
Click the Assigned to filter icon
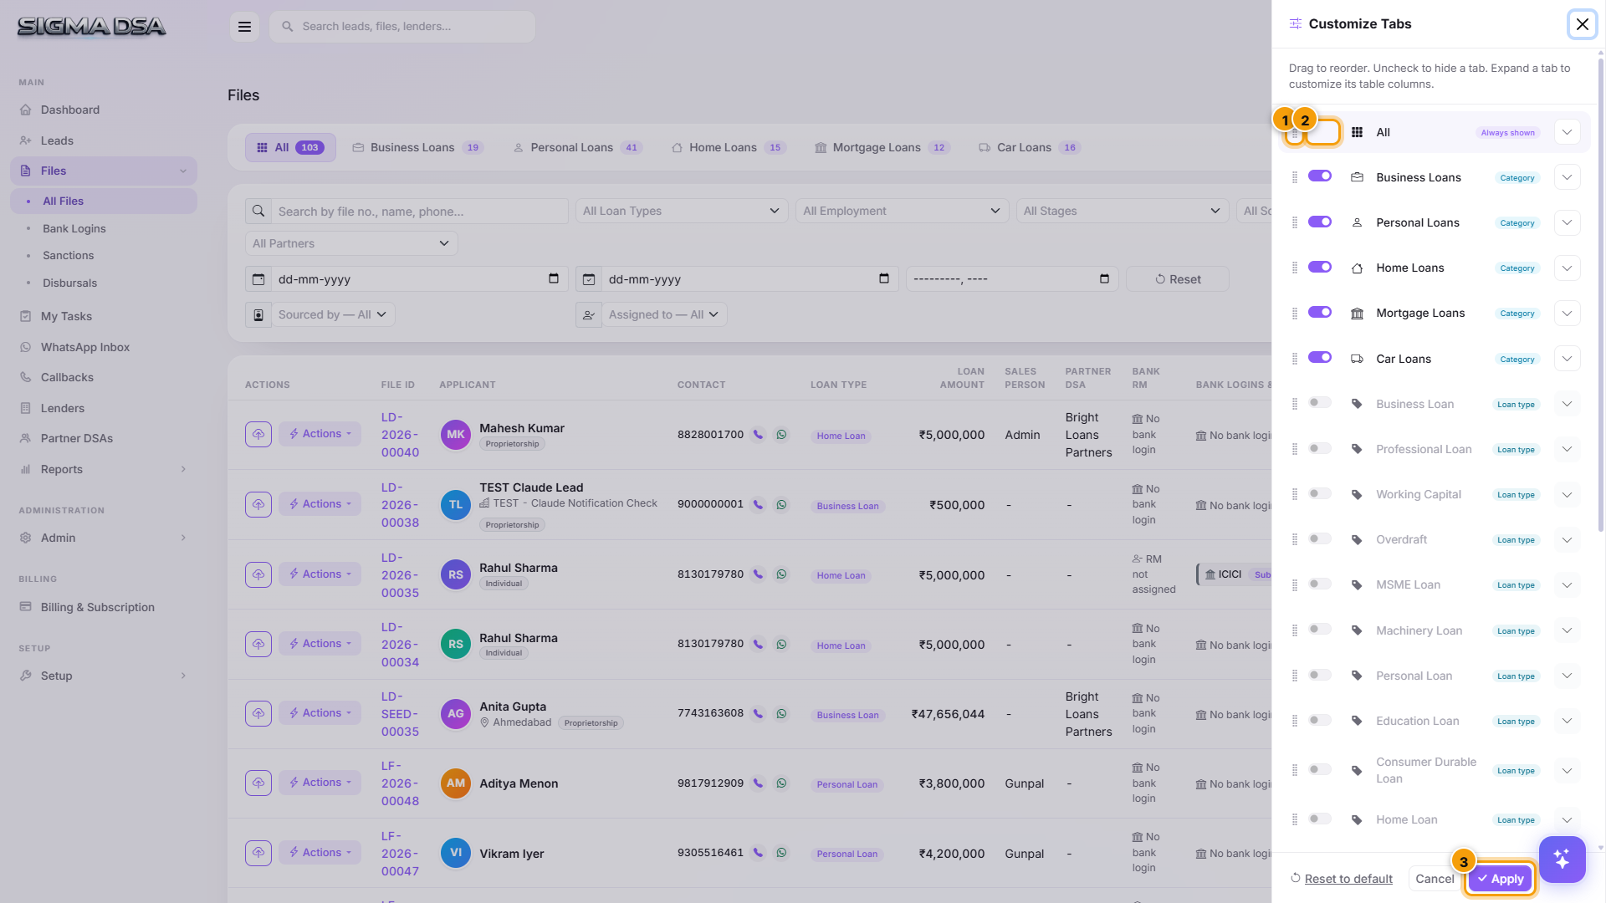[589, 315]
